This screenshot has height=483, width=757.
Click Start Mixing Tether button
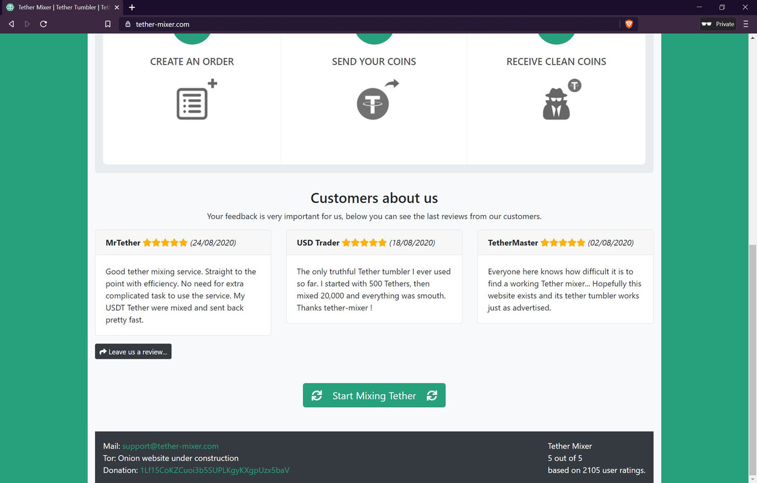click(374, 395)
